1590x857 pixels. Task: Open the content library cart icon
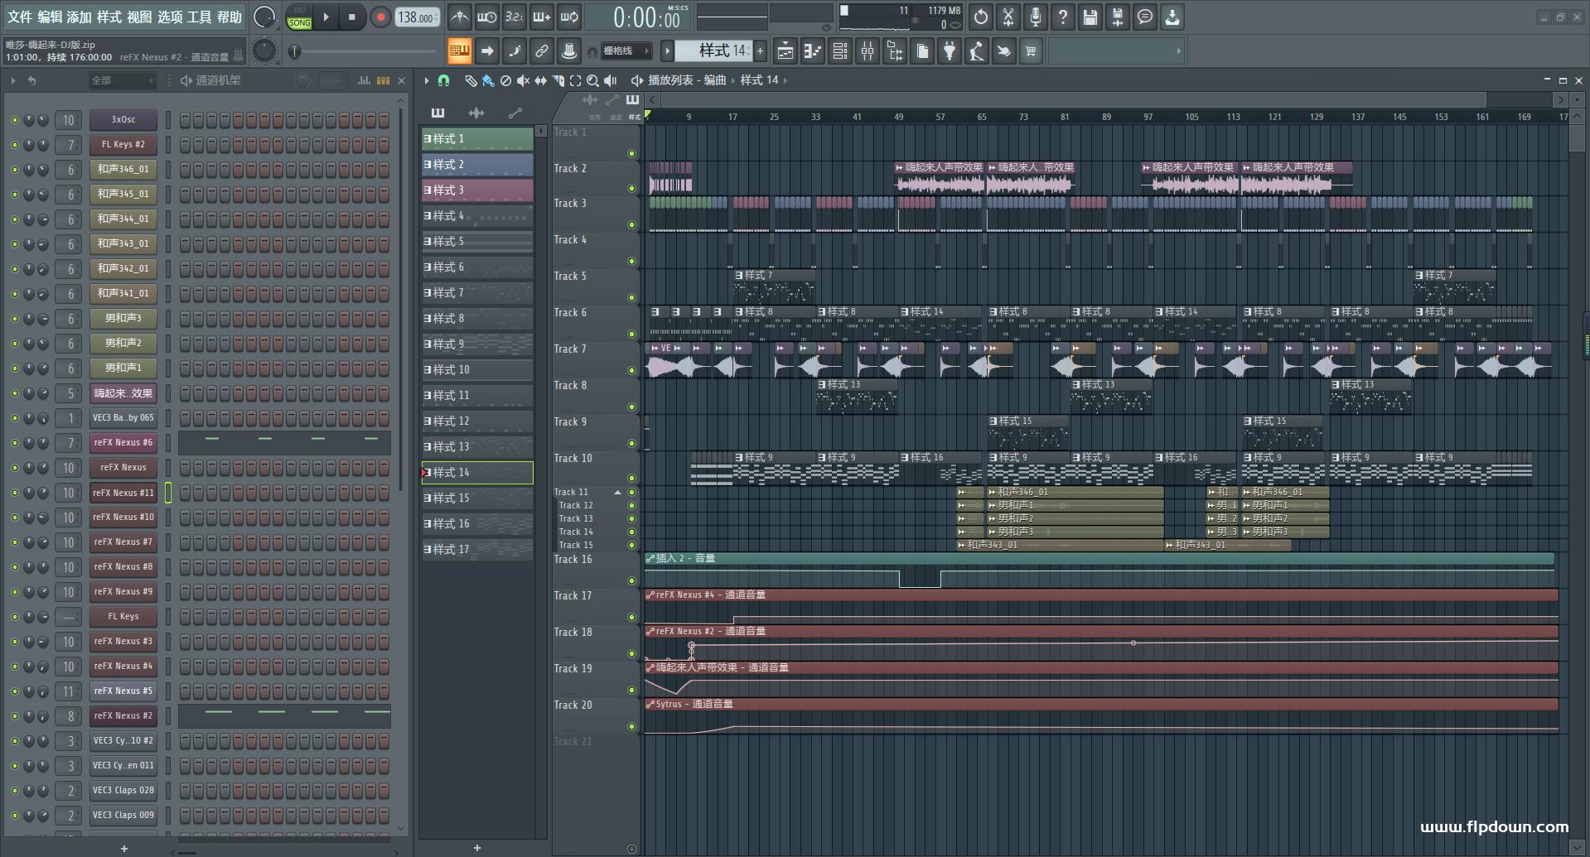1031,51
